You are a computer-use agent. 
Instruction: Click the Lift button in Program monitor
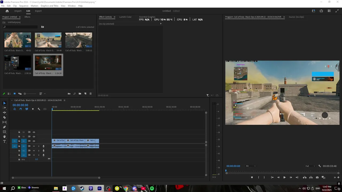pyautogui.click(x=305, y=177)
